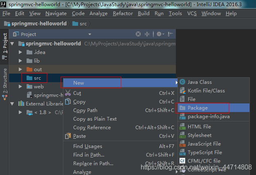
Task: Click the File icon in New submenu
Action: (182, 99)
